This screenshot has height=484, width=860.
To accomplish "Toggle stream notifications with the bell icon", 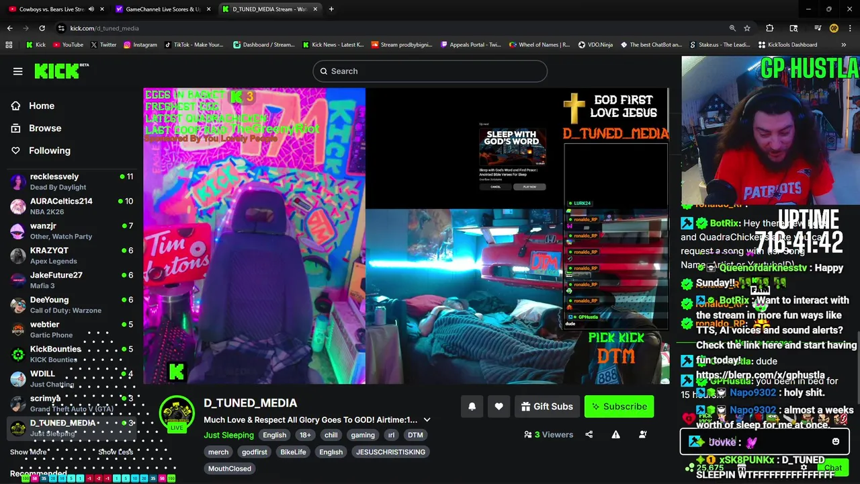I will click(472, 407).
